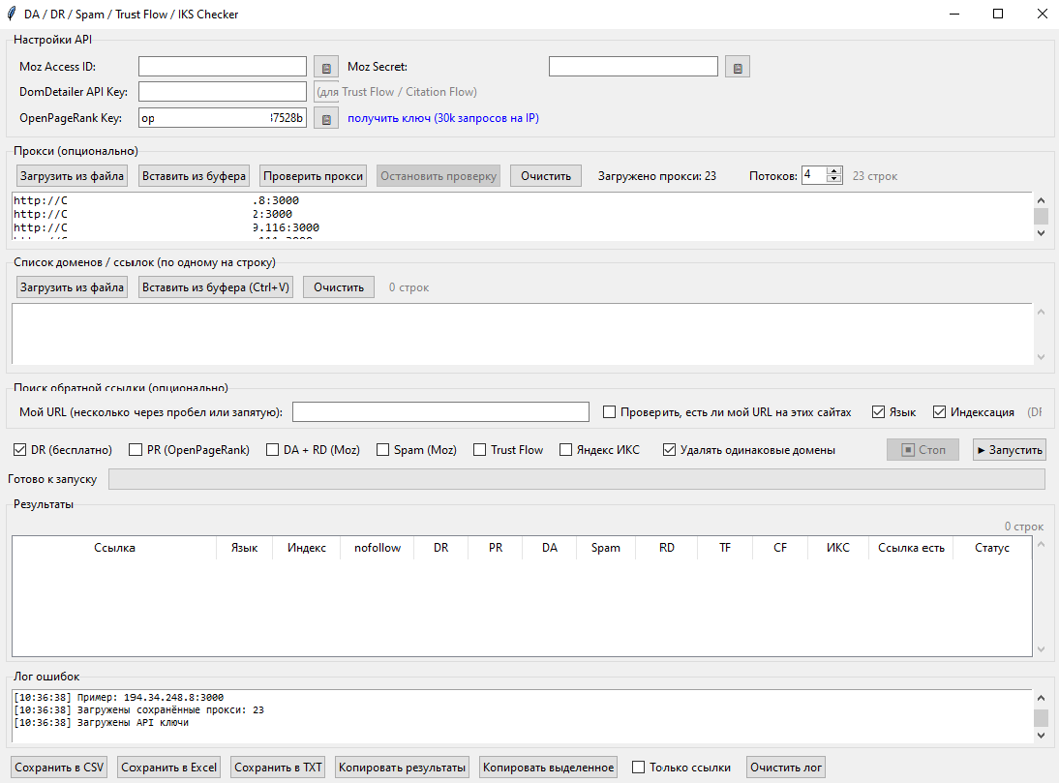The height and width of the screenshot is (783, 1059).
Task: Click paste icon next to Moz Secret field
Action: (x=738, y=67)
